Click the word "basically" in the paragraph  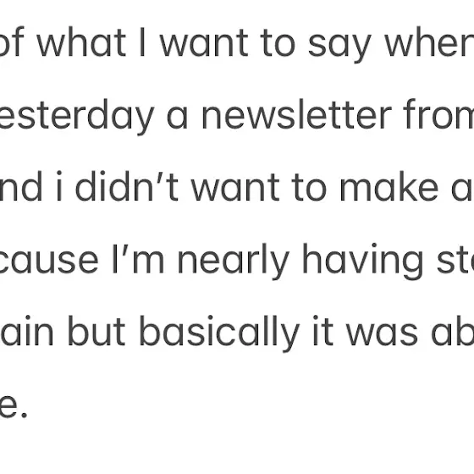point(219,333)
